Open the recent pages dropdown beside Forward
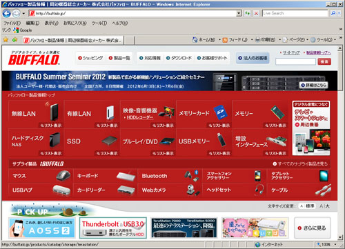 pyautogui.click(x=23, y=14)
